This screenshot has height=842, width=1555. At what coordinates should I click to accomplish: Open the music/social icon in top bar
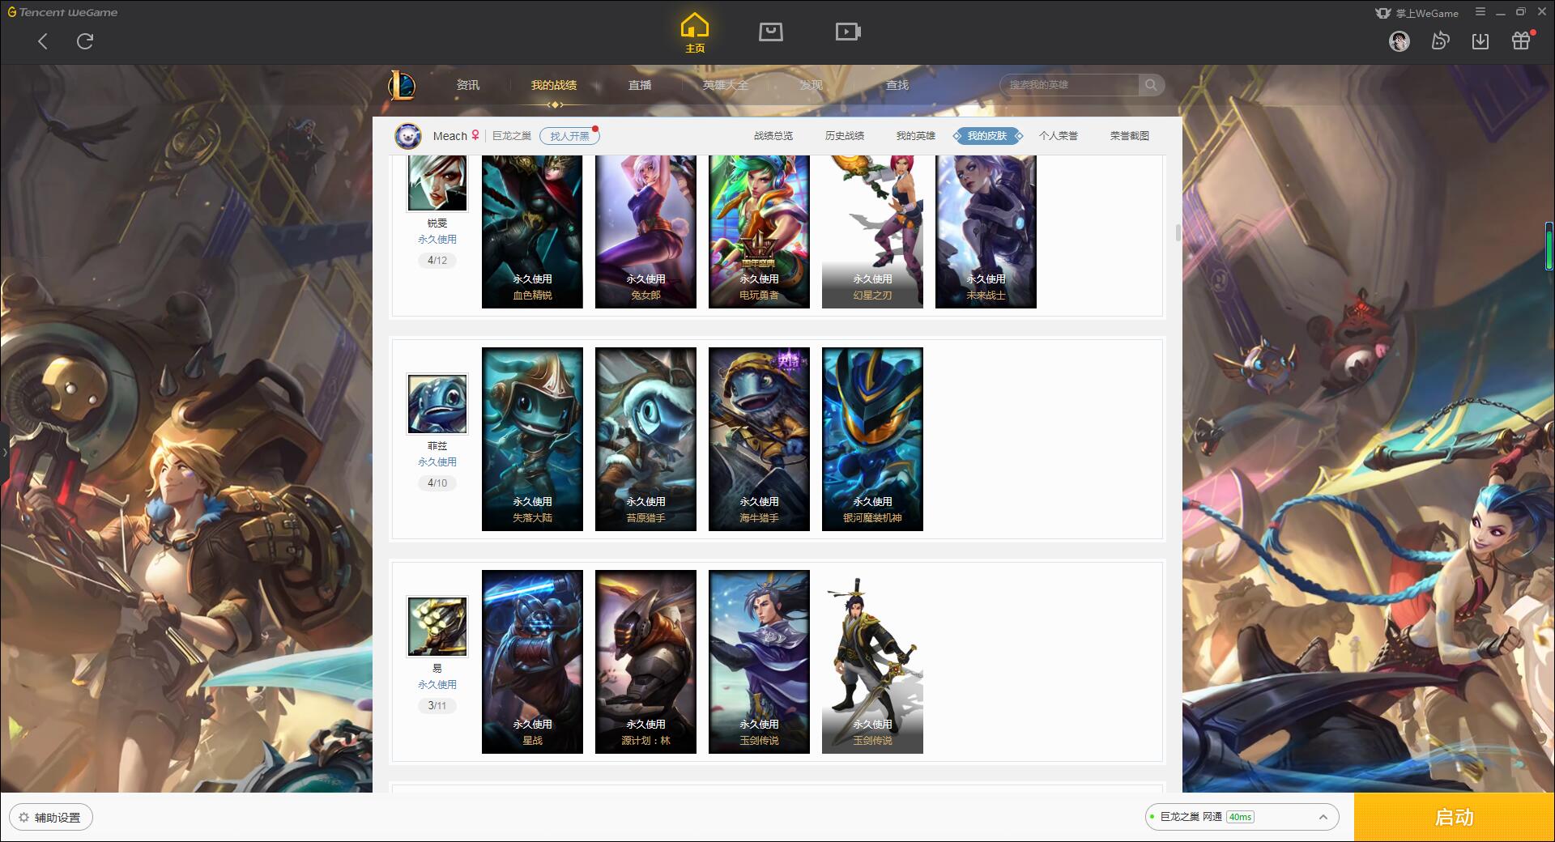[x=1440, y=41]
